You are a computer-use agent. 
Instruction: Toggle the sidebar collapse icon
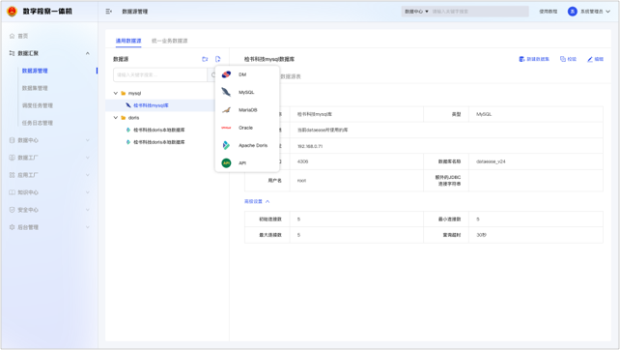[x=109, y=12]
